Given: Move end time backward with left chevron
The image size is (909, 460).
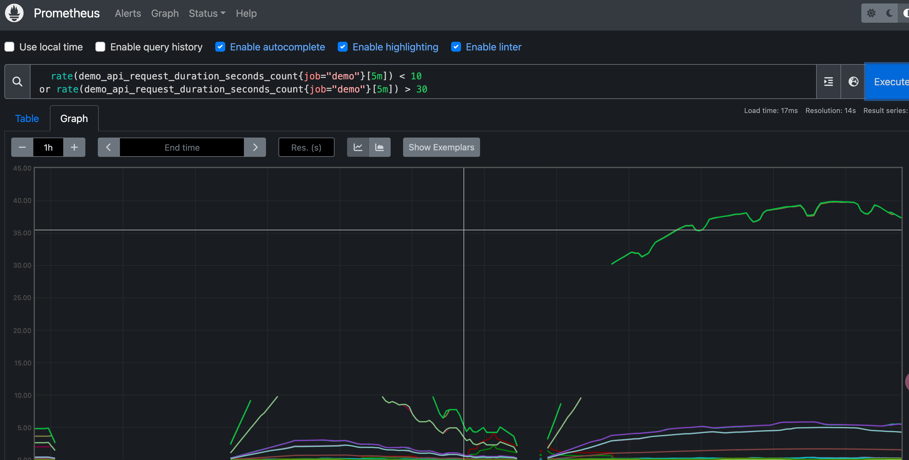Looking at the screenshot, I should 109,147.
